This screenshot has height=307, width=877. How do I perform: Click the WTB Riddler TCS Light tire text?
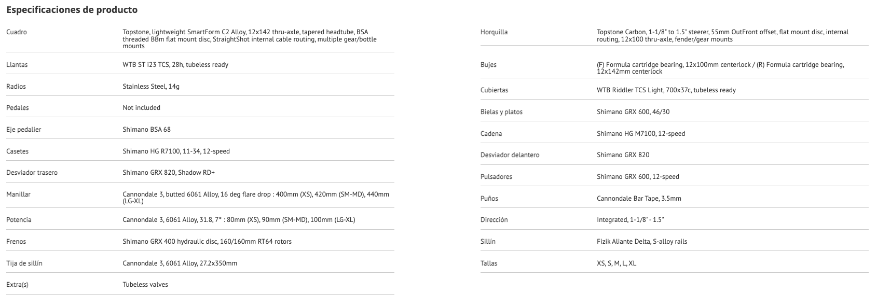coord(666,90)
